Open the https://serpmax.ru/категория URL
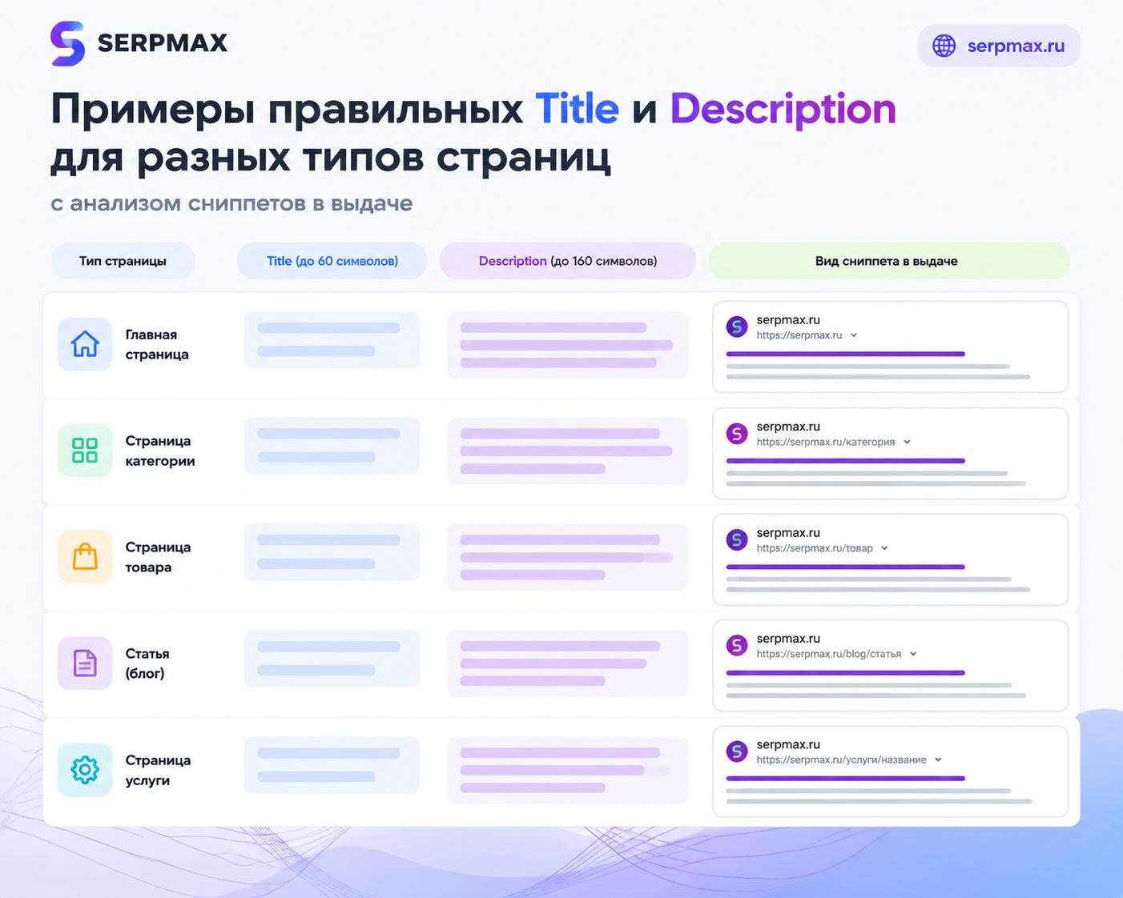Viewport: 1123px width, 898px height. tap(826, 442)
